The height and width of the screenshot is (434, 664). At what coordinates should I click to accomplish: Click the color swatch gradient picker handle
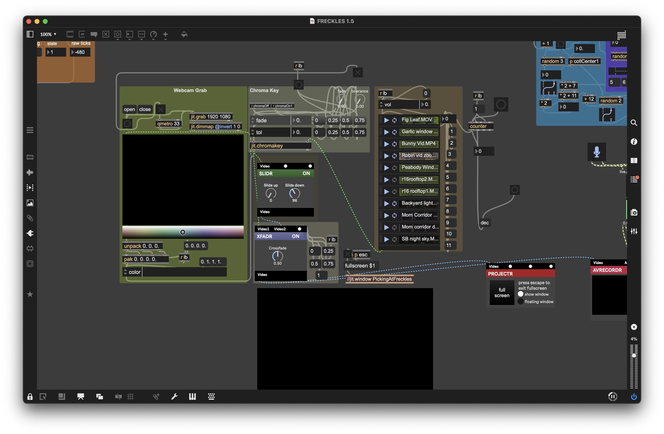point(183,232)
